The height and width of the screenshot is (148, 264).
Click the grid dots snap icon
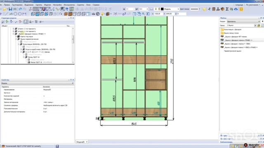[35, 9]
